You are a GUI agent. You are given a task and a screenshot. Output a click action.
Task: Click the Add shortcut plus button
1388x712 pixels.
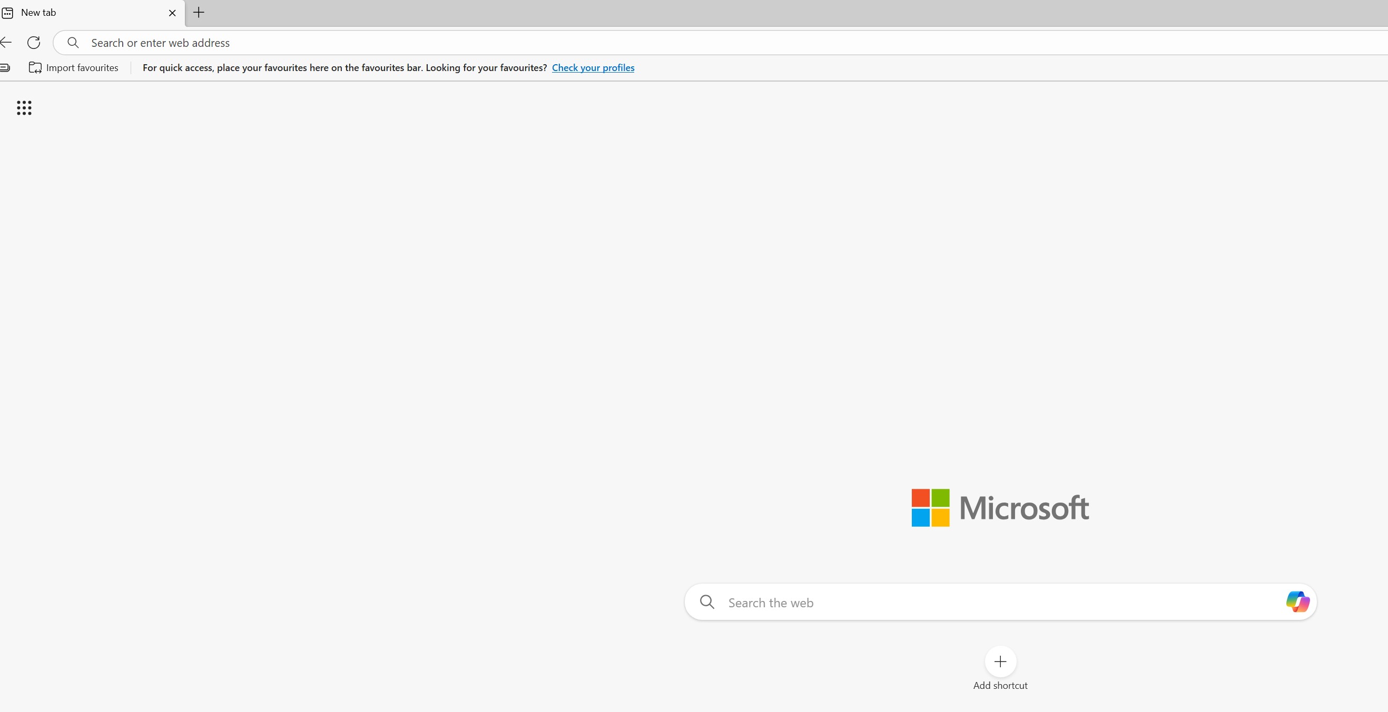click(1000, 661)
